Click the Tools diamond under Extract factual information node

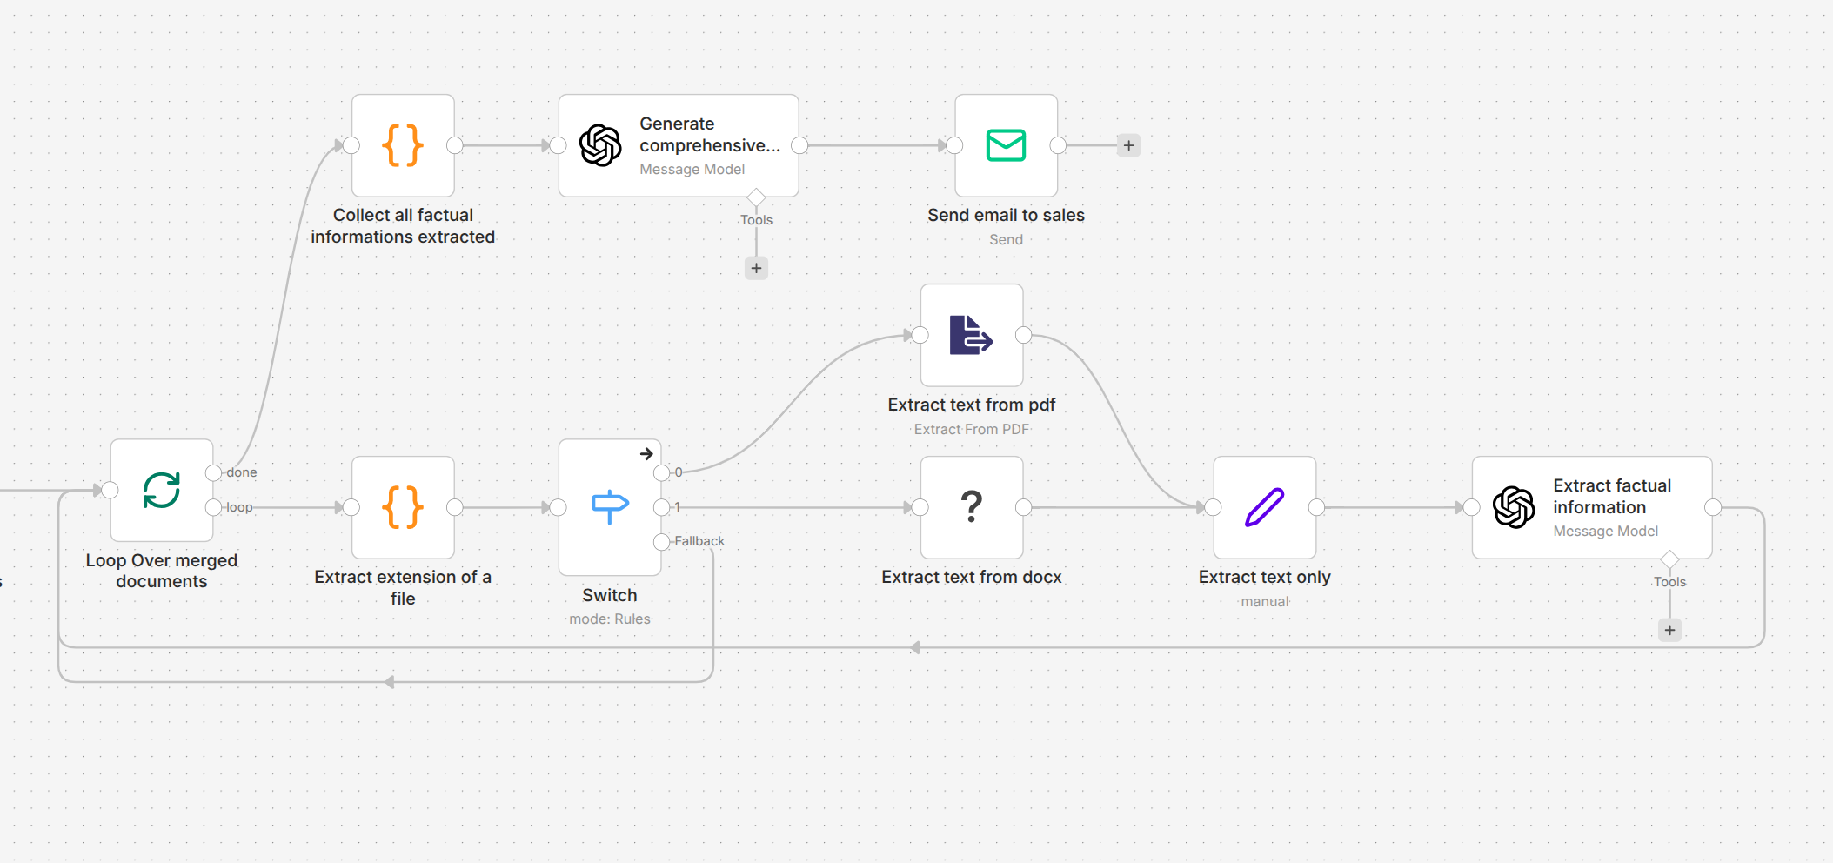tap(1669, 559)
